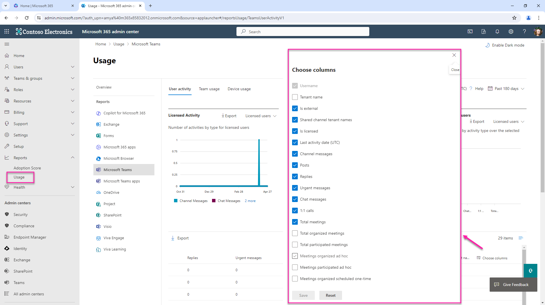Uncheck Last activity date (UTC)
The image size is (545, 305).
pos(295,142)
